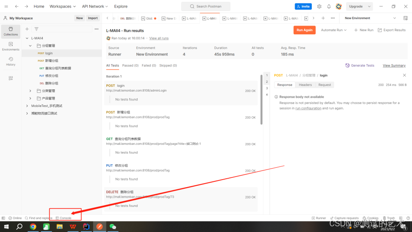412x232 pixels.
Task: Create new collection with plus icon
Action: 27,29
